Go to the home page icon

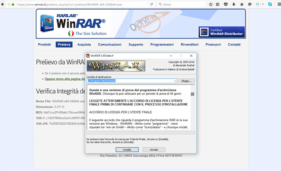pos(242,4)
